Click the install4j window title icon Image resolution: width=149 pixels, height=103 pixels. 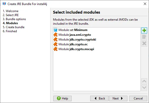click(4, 4)
